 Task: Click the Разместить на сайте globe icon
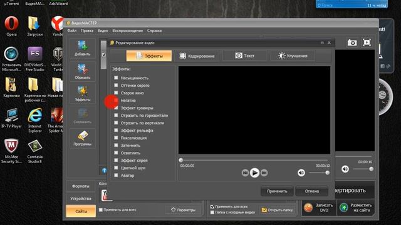point(344,207)
